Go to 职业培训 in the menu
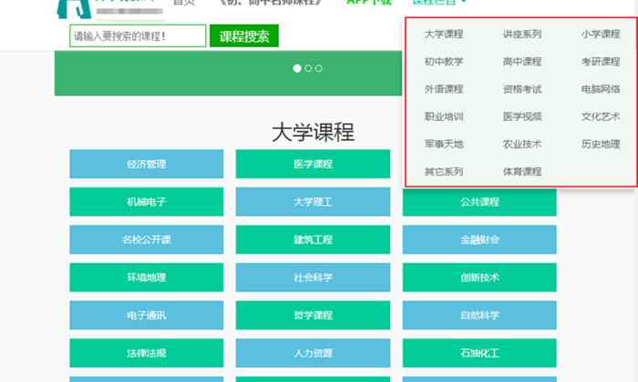This screenshot has width=638, height=382. click(x=444, y=117)
